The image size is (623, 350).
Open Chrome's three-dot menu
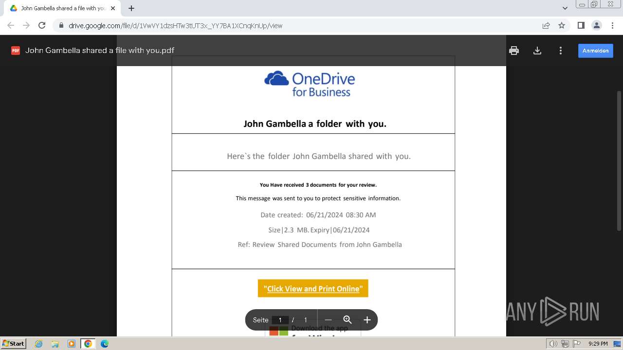click(612, 26)
